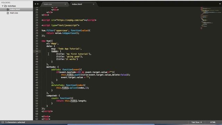Click the todoApp folder icon
This screenshot has height=125, width=222.
[6, 6]
